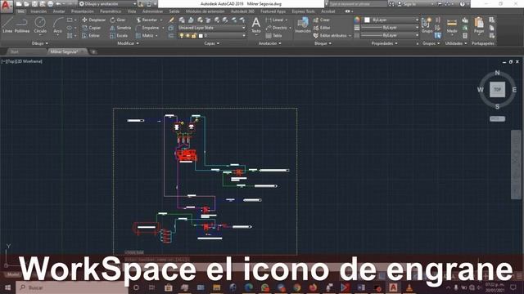Screen dimensions: 524x294
Task: Click the Windows taskbar Buscar search box
Action: click(72, 287)
